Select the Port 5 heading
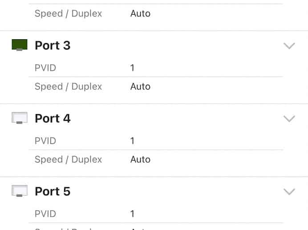Screen dimensions: 308x230 (53, 191)
